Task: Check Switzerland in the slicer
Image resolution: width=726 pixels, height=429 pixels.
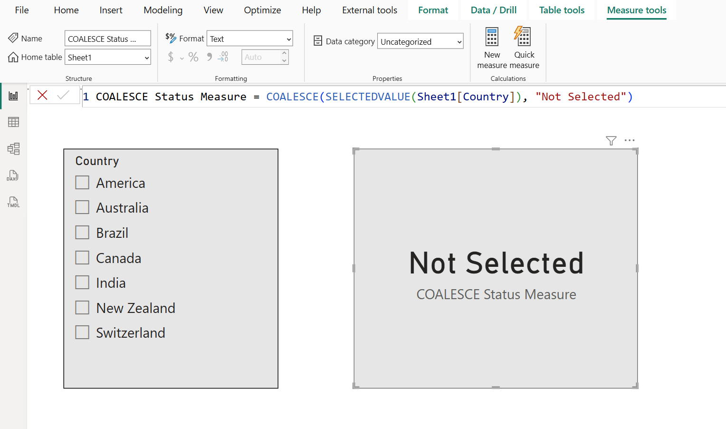Action: [x=82, y=332]
